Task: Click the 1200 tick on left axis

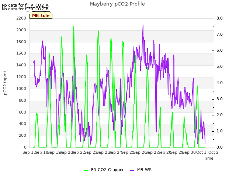Action: (x=21, y=77)
